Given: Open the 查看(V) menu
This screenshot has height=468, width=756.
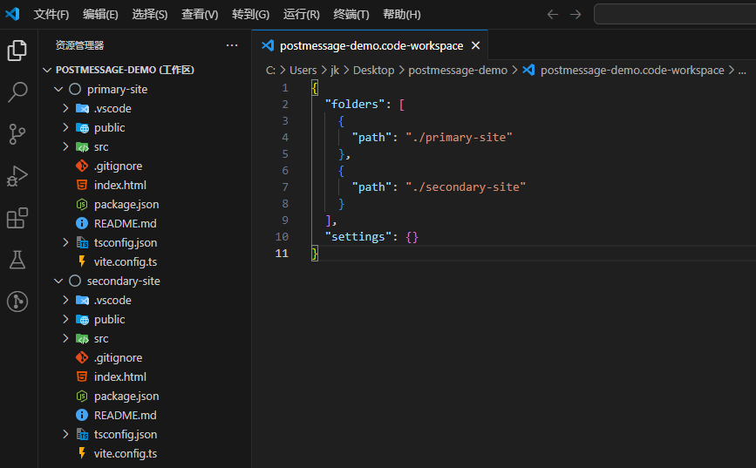Looking at the screenshot, I should (200, 15).
